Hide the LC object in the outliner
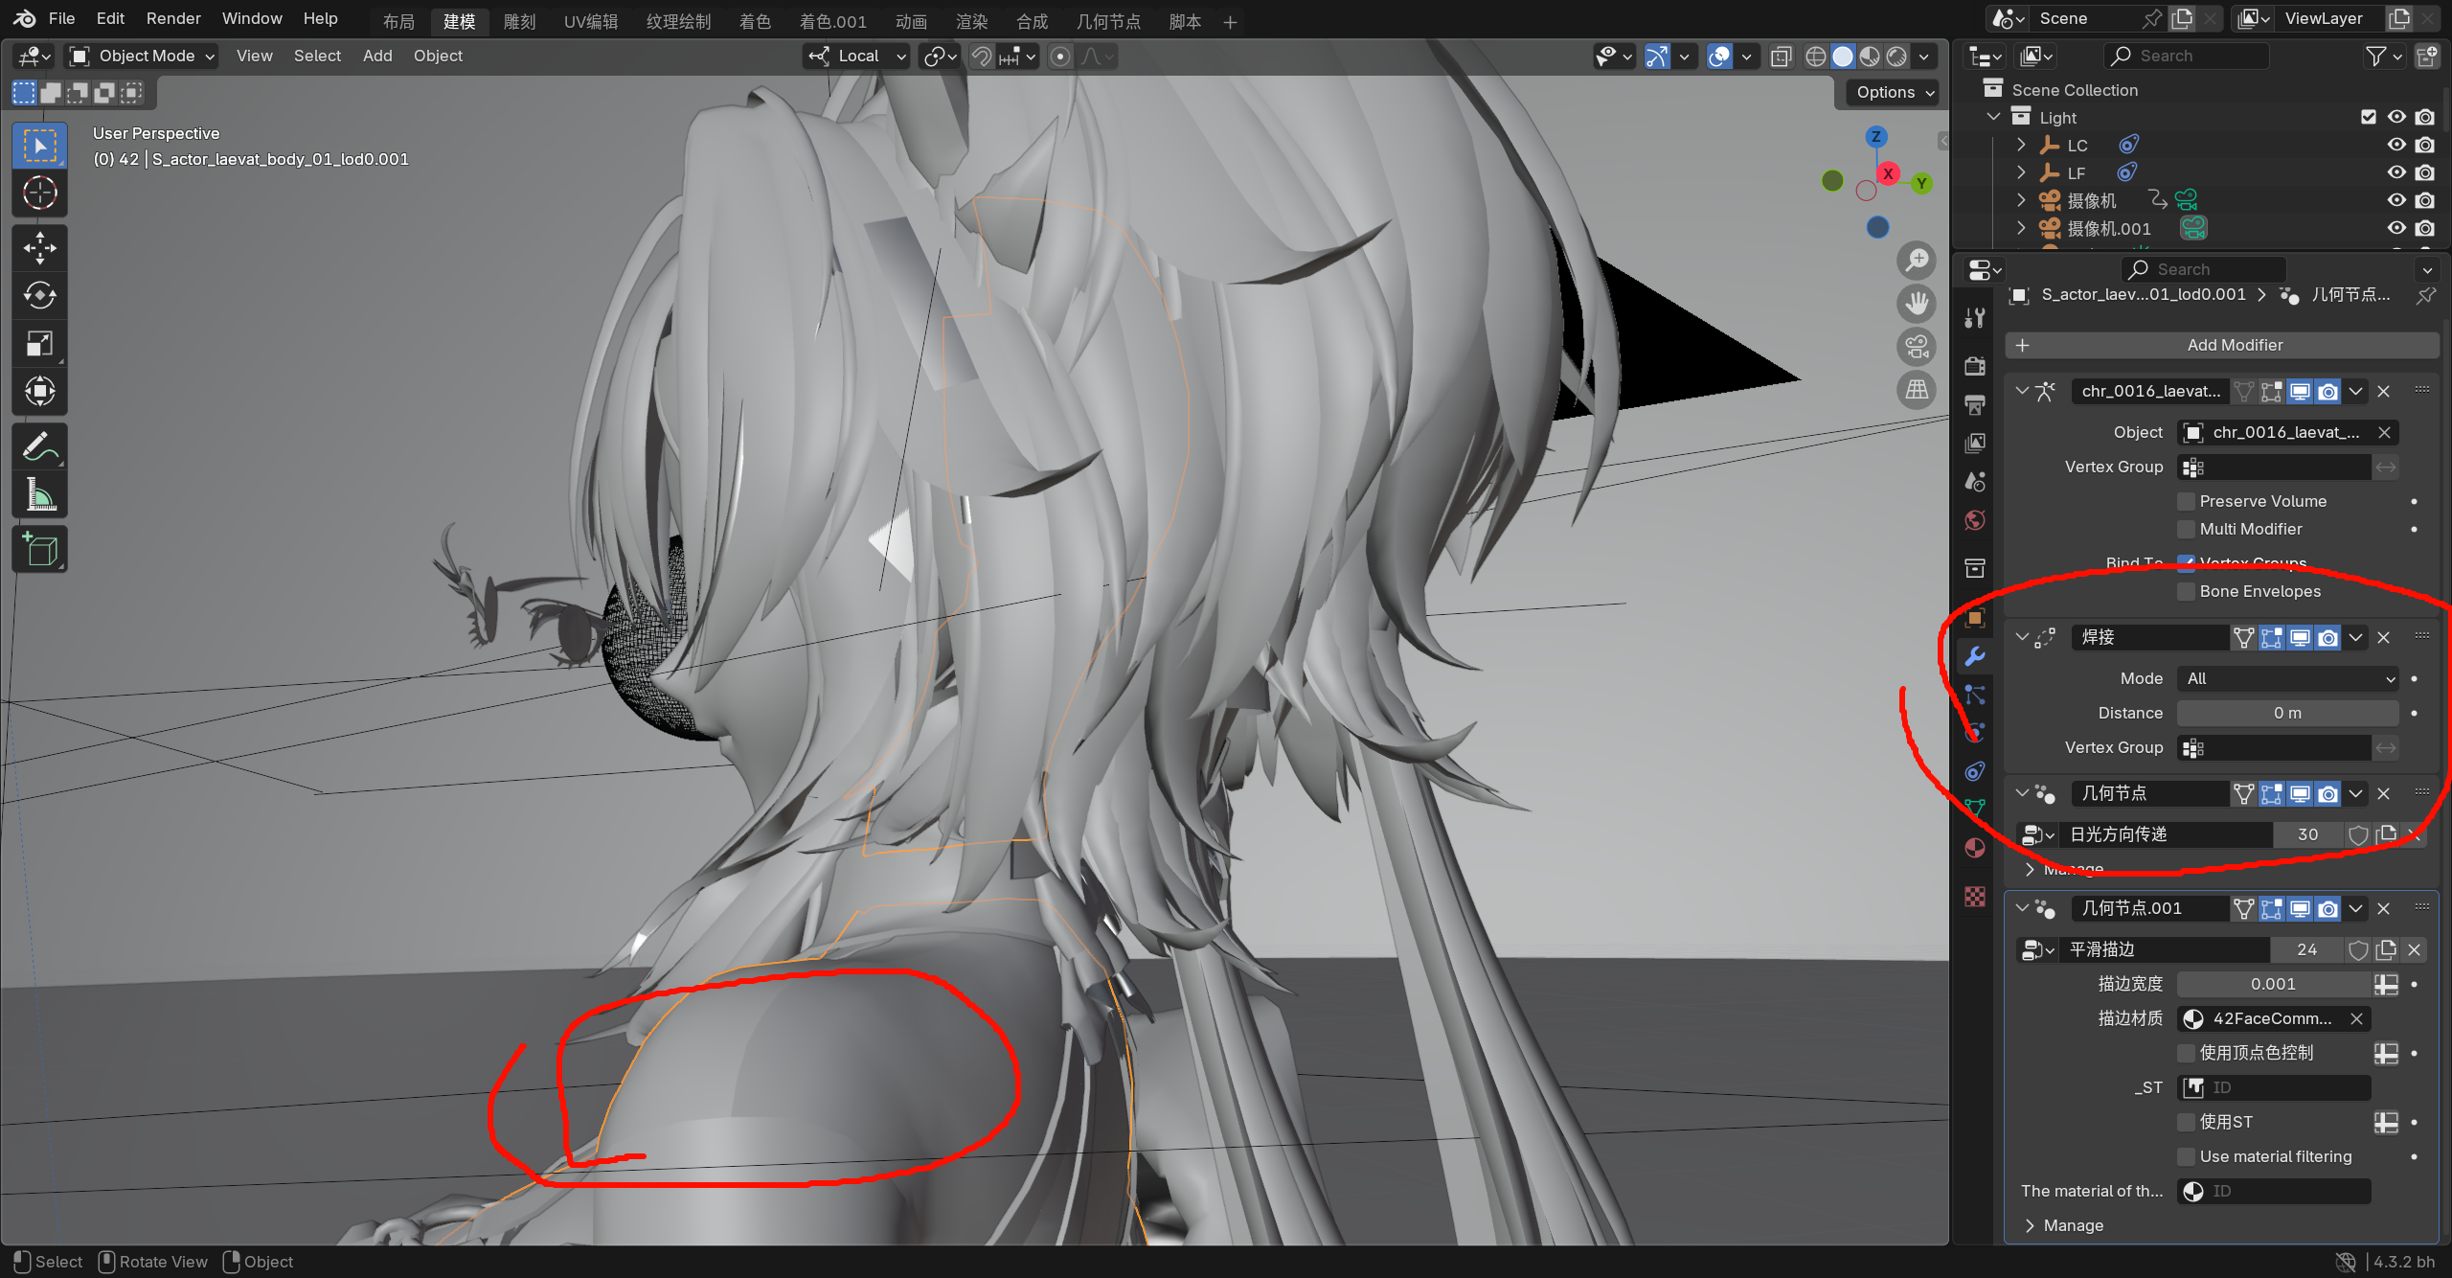 coord(2396,145)
